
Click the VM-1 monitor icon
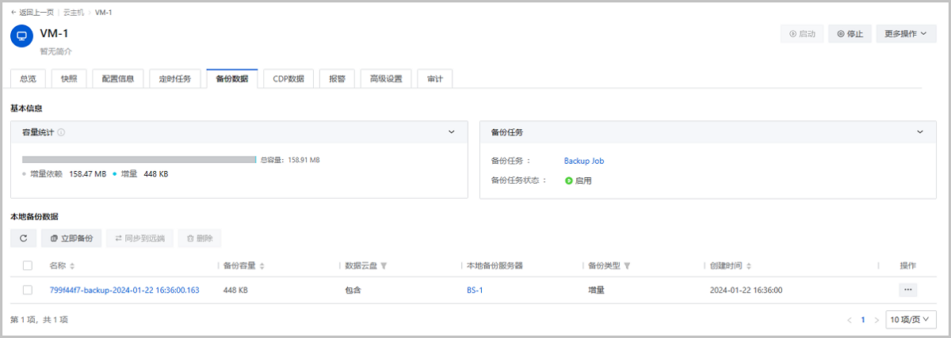[x=23, y=36]
